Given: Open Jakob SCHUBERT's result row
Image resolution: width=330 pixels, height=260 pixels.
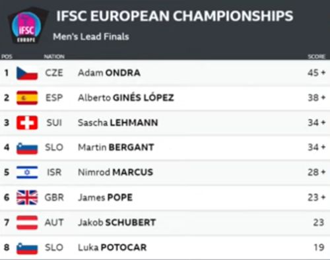Looking at the screenshot, I should click(x=165, y=222).
